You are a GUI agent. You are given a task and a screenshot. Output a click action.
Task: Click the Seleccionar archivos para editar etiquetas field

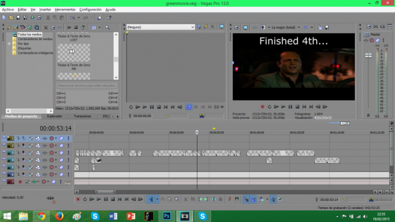pos(86,86)
